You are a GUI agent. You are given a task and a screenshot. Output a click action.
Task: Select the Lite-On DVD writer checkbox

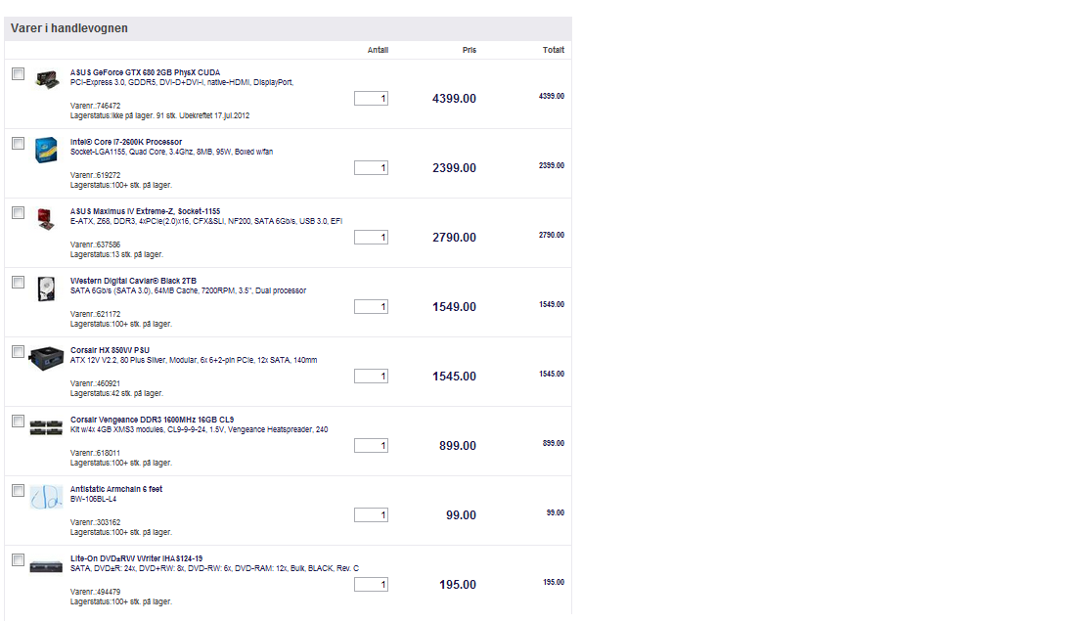[18, 559]
